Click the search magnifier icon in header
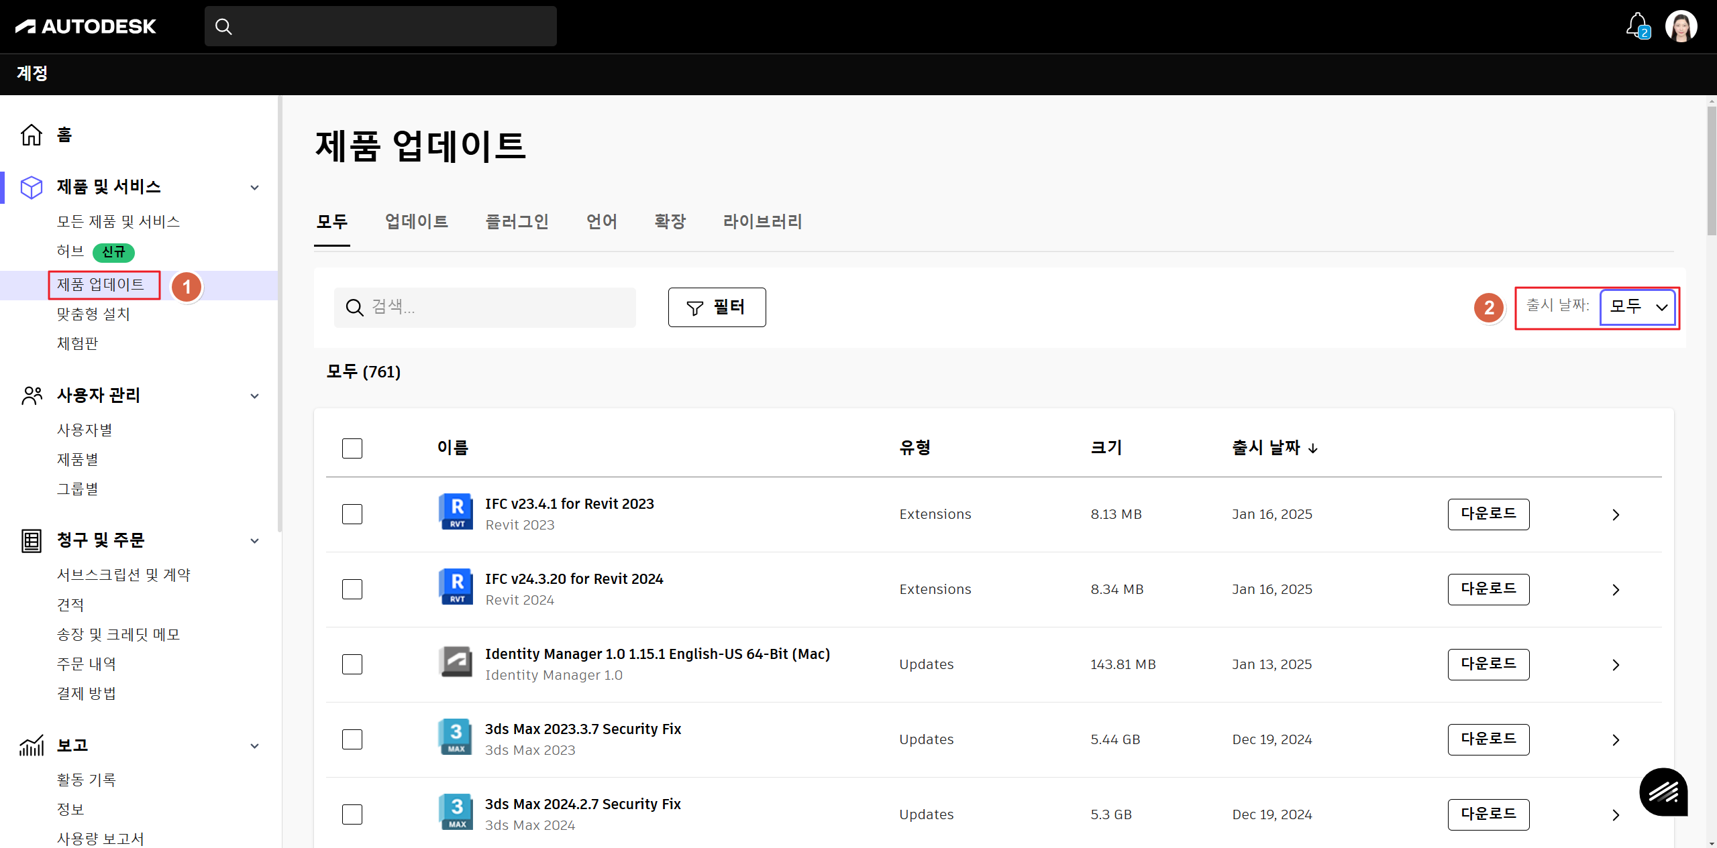Screen dimensions: 1717x848 tap(223, 27)
